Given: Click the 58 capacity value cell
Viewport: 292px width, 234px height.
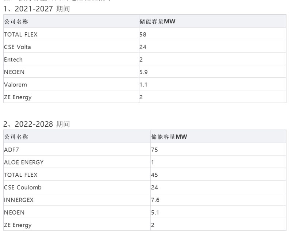Looking at the screenshot, I should (143, 35).
